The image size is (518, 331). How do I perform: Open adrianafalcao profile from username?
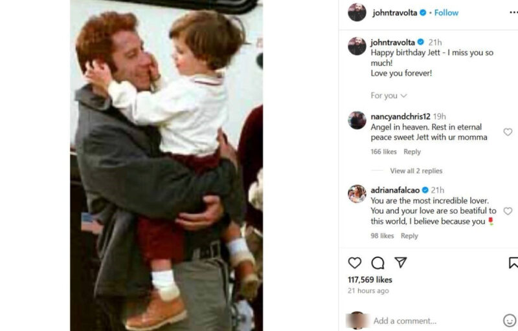coord(396,190)
